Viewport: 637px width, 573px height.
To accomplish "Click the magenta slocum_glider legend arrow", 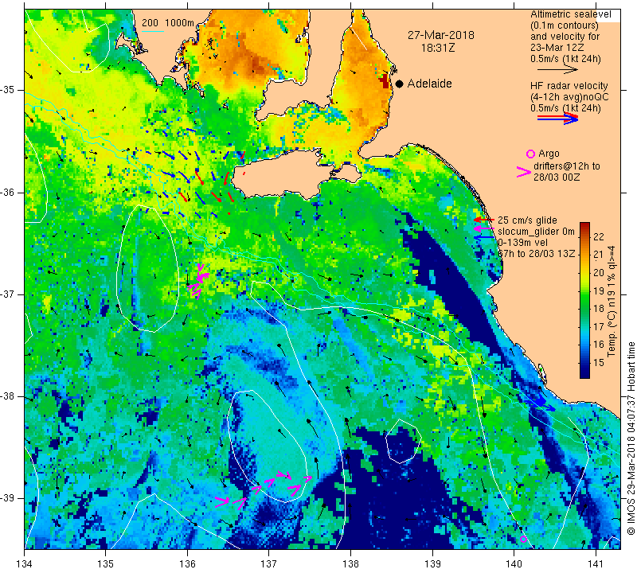I will (x=483, y=229).
